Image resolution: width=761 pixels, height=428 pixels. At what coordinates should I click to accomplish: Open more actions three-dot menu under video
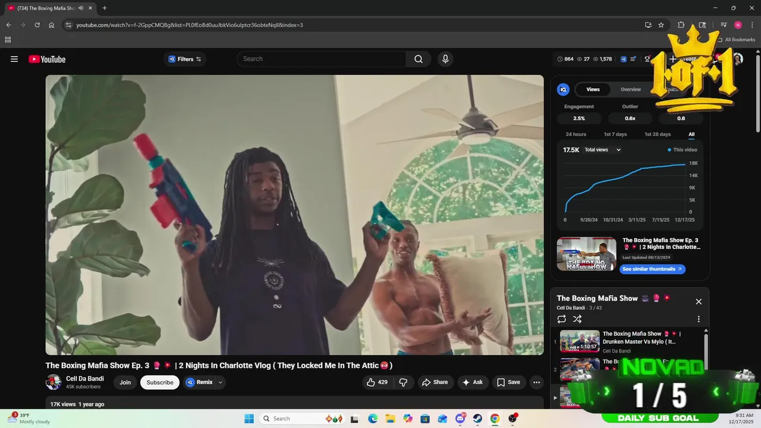[x=536, y=382]
